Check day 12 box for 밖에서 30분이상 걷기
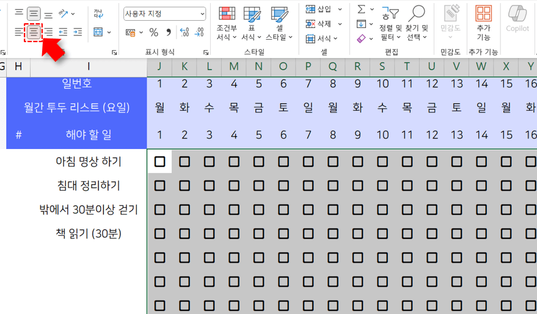 (x=432, y=210)
